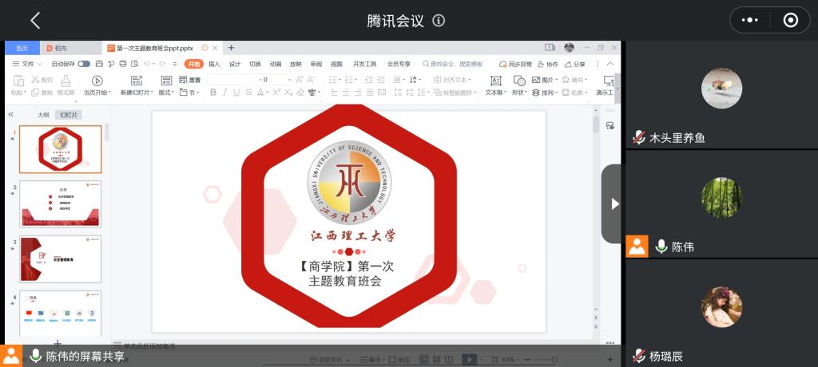Click the redo arrow
818x367 pixels.
coord(162,64)
